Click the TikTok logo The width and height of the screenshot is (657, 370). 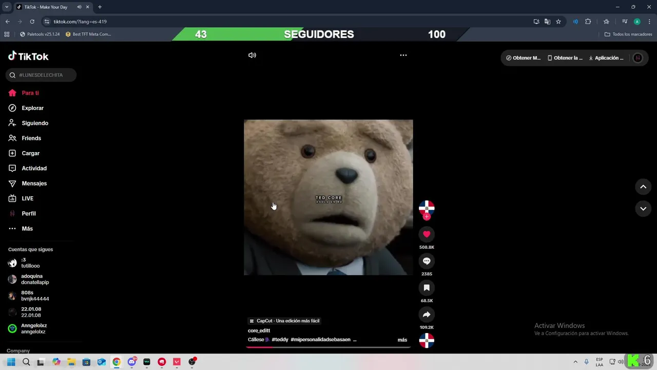28,56
